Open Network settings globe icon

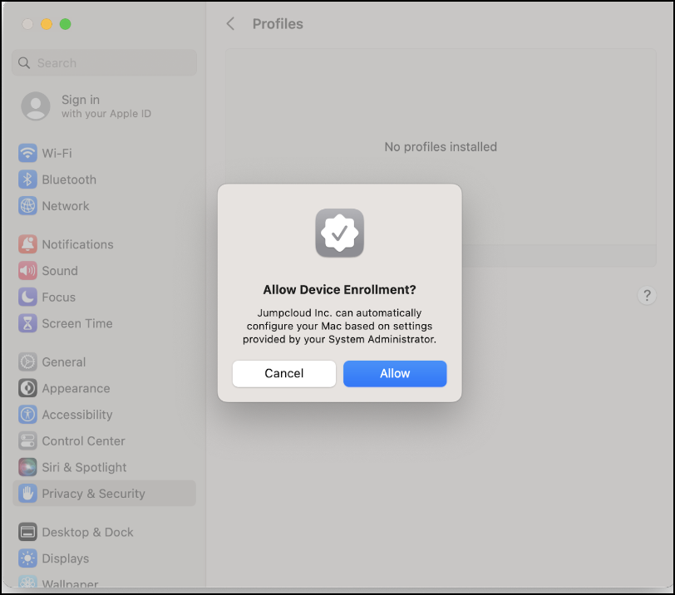point(28,206)
